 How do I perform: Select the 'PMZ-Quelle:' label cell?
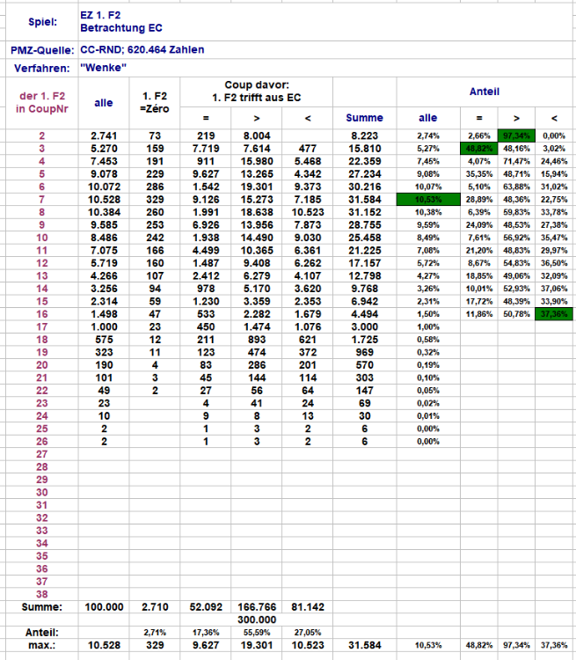pyautogui.click(x=42, y=50)
